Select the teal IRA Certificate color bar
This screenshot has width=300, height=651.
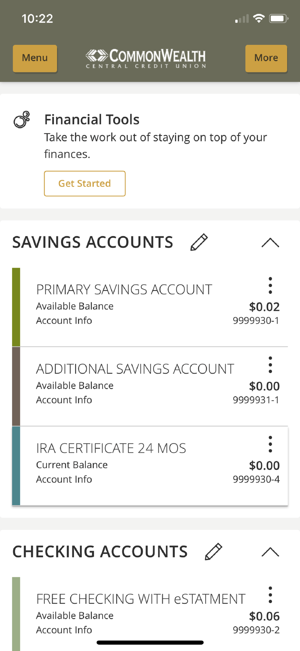(16, 466)
